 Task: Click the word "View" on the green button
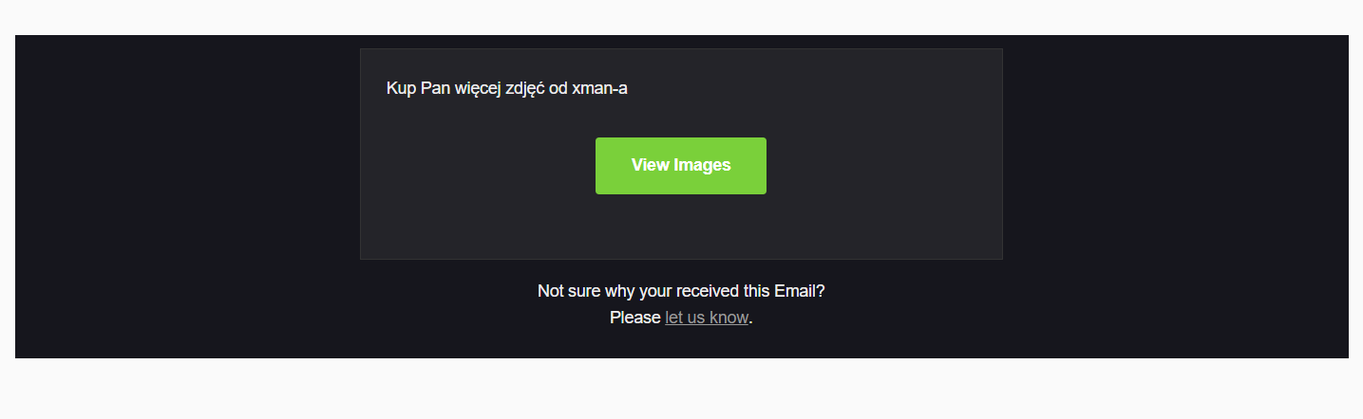651,165
